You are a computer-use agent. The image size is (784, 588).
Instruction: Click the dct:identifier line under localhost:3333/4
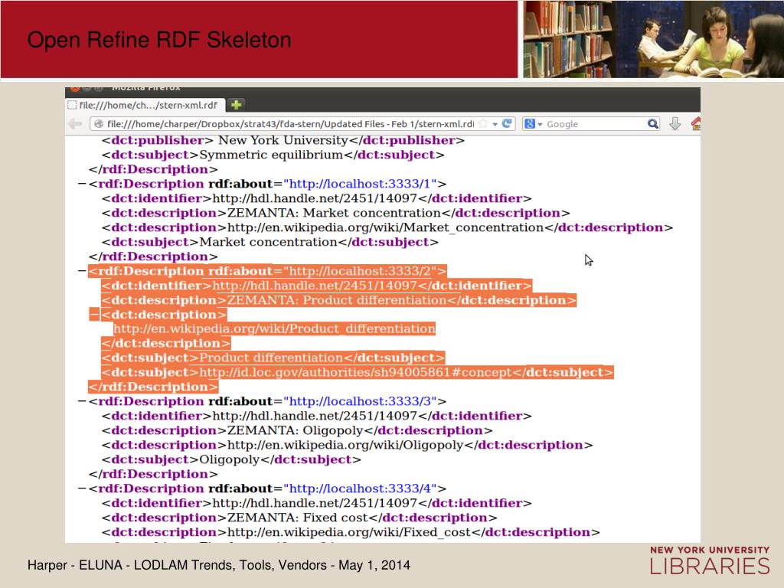click(x=316, y=503)
